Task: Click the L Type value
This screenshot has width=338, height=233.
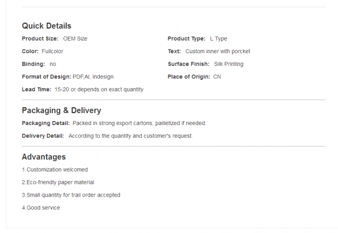Action: 218,38
